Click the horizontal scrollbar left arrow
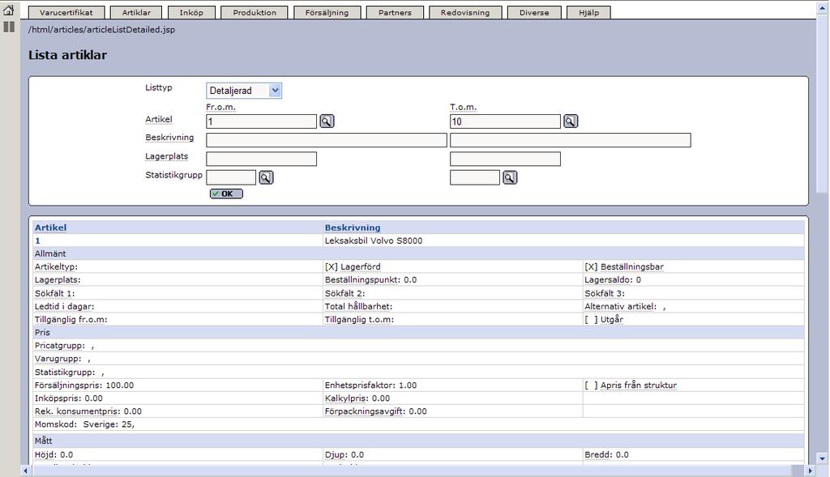This screenshot has height=477, width=830. point(25,471)
